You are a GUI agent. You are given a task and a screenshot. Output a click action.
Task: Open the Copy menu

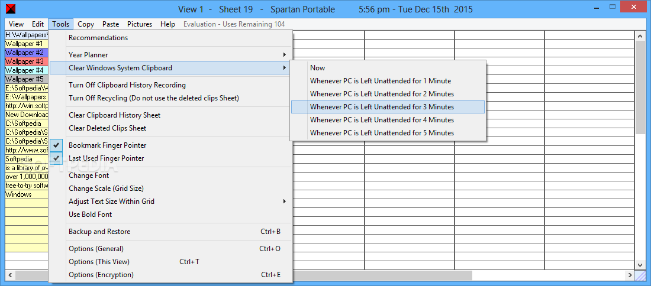(x=86, y=24)
